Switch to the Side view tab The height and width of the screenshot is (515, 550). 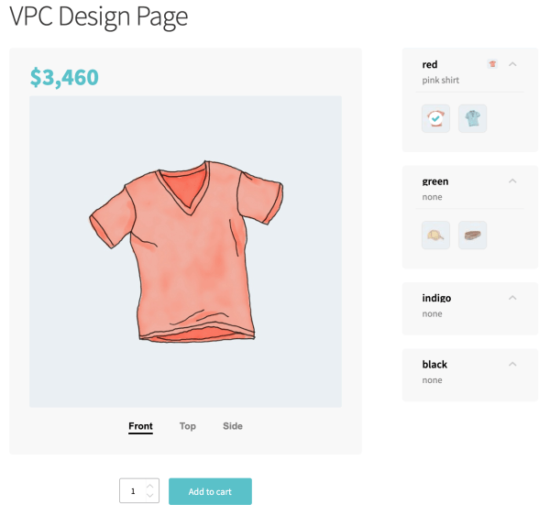coord(233,426)
